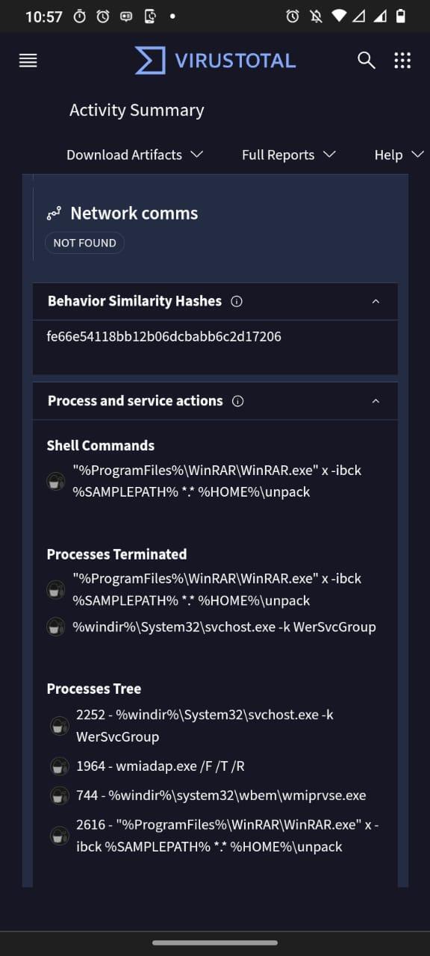
Task: Open the Full Reports dropdown
Action: point(288,155)
